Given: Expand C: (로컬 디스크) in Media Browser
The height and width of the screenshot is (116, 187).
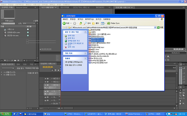Looking at the screenshot, I should click(x=2, y=72).
